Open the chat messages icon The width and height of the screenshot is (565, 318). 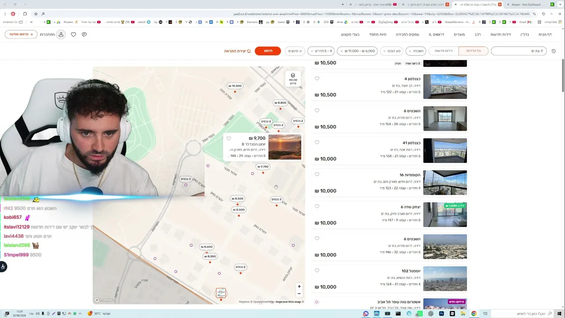84,34
